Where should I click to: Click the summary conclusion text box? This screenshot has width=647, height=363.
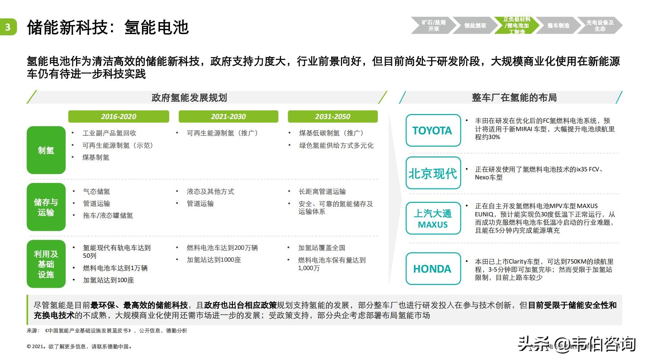coord(324,310)
